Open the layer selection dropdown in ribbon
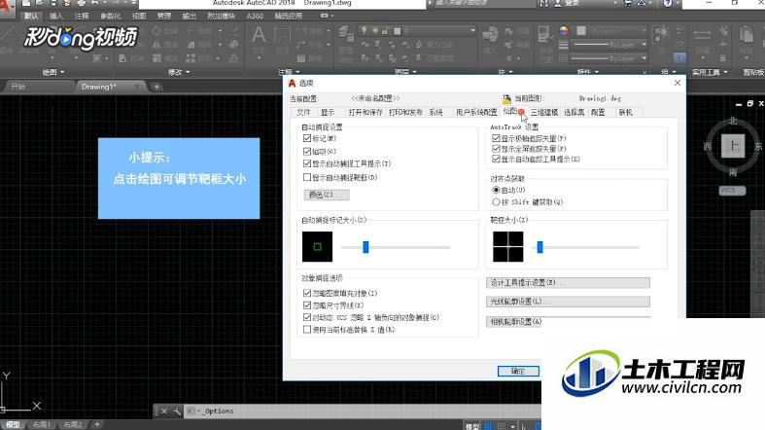Viewport: 765px width, 430px height. point(418,31)
